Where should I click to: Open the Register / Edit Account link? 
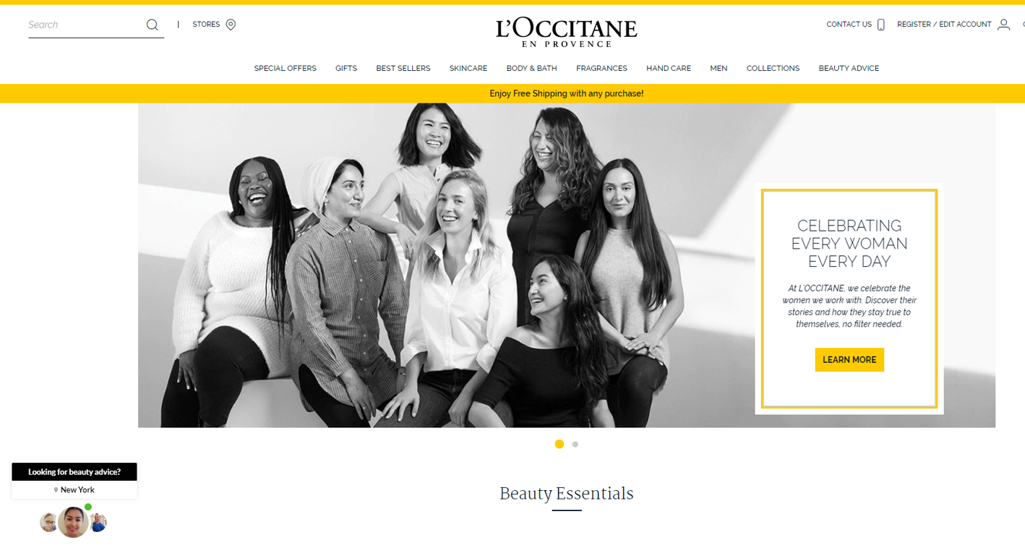click(x=944, y=25)
